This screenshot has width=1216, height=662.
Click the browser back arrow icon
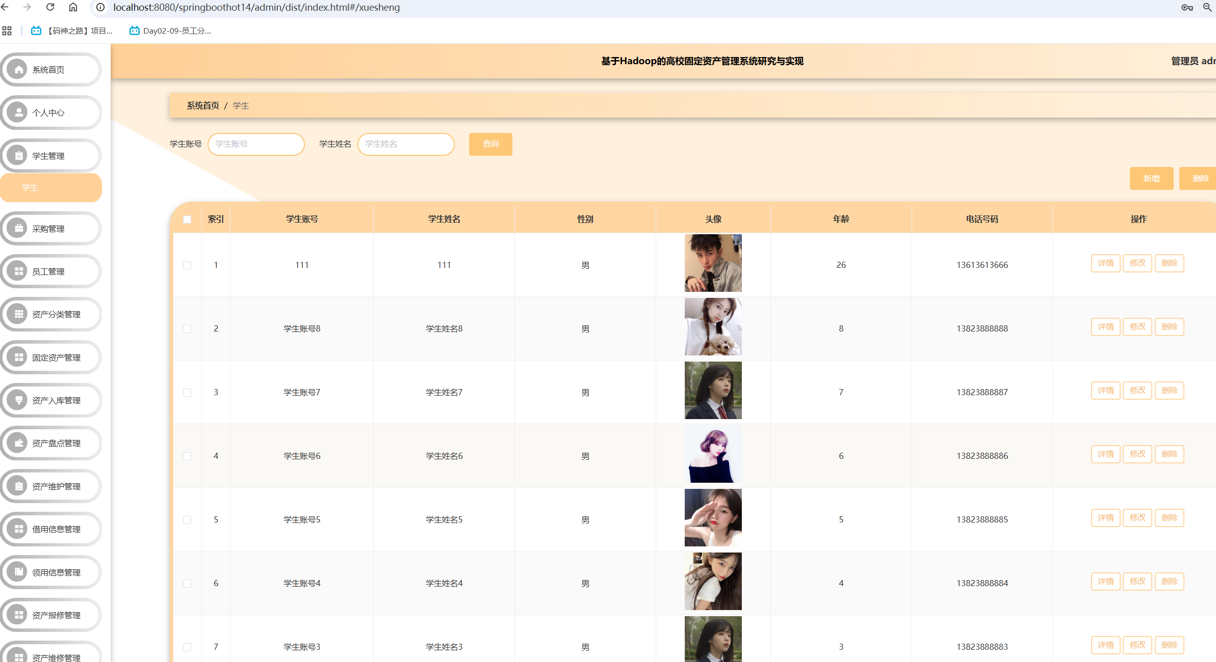click(5, 7)
